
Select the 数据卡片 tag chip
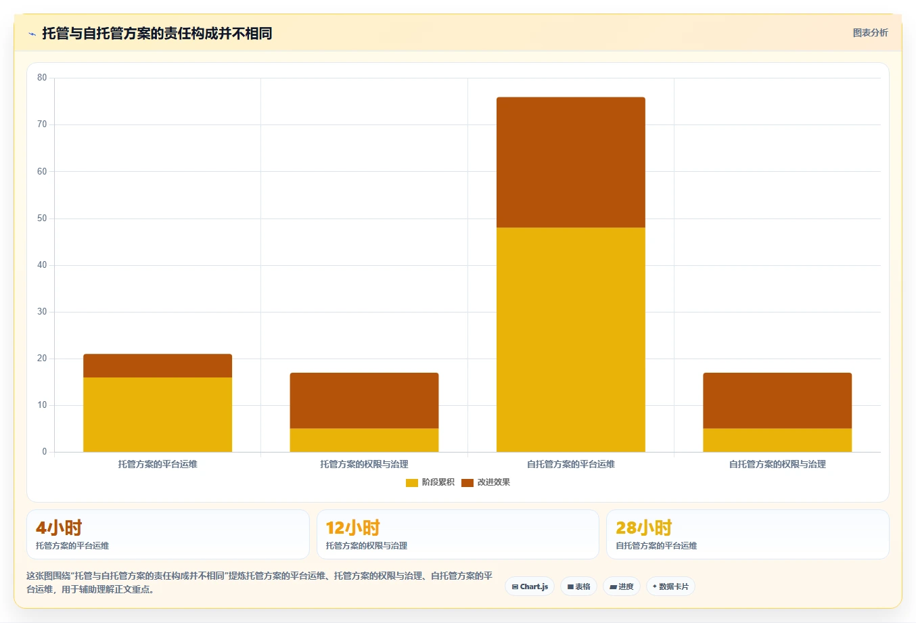(x=670, y=586)
